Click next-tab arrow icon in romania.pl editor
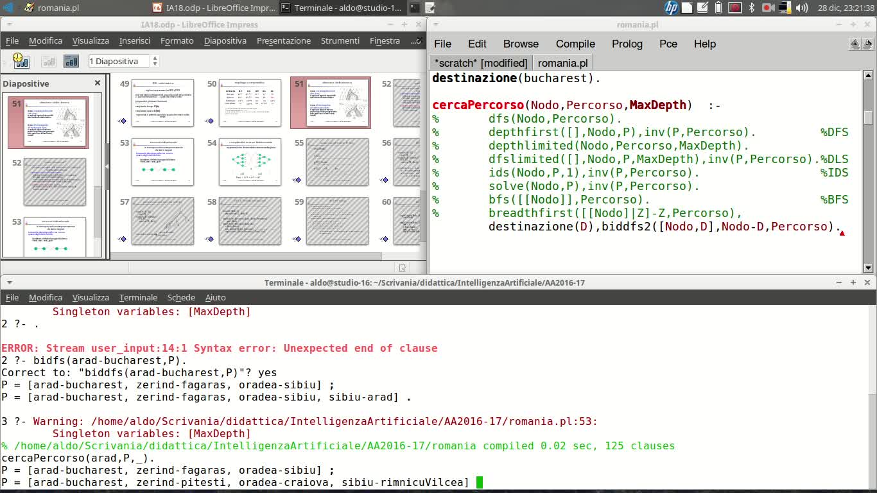877x493 pixels. pos(868,44)
